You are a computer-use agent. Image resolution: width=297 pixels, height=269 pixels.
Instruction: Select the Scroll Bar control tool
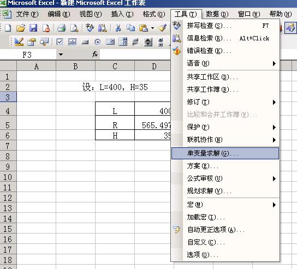pos(161,42)
